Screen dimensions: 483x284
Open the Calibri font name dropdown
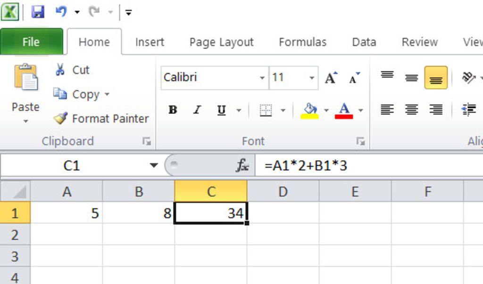(x=262, y=78)
